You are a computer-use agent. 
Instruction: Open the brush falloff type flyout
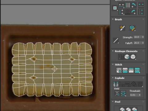click(x=116, y=40)
